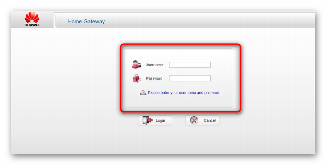Click the Cancel button
Viewport: 326px width, 165px height.
click(x=202, y=120)
